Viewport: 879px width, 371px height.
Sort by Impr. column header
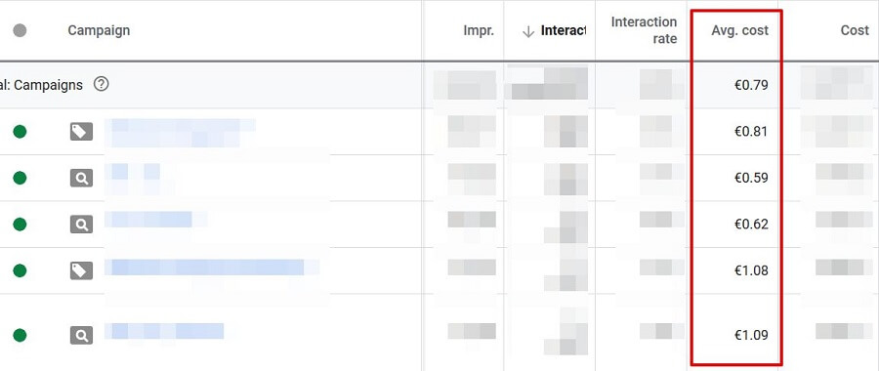(x=479, y=31)
